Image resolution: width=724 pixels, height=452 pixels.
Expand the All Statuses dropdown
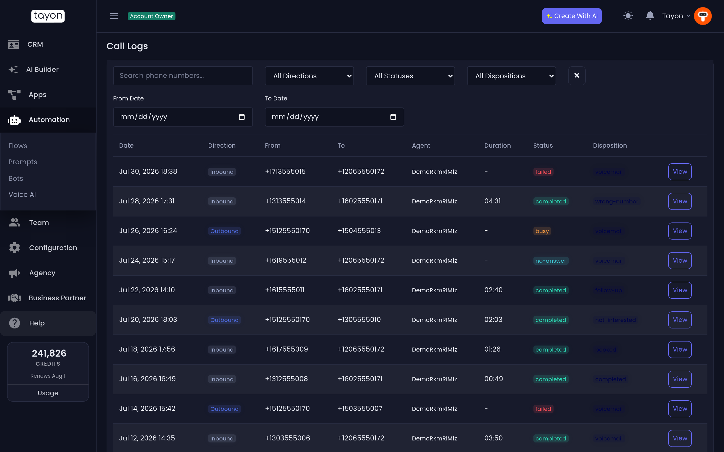[410, 76]
